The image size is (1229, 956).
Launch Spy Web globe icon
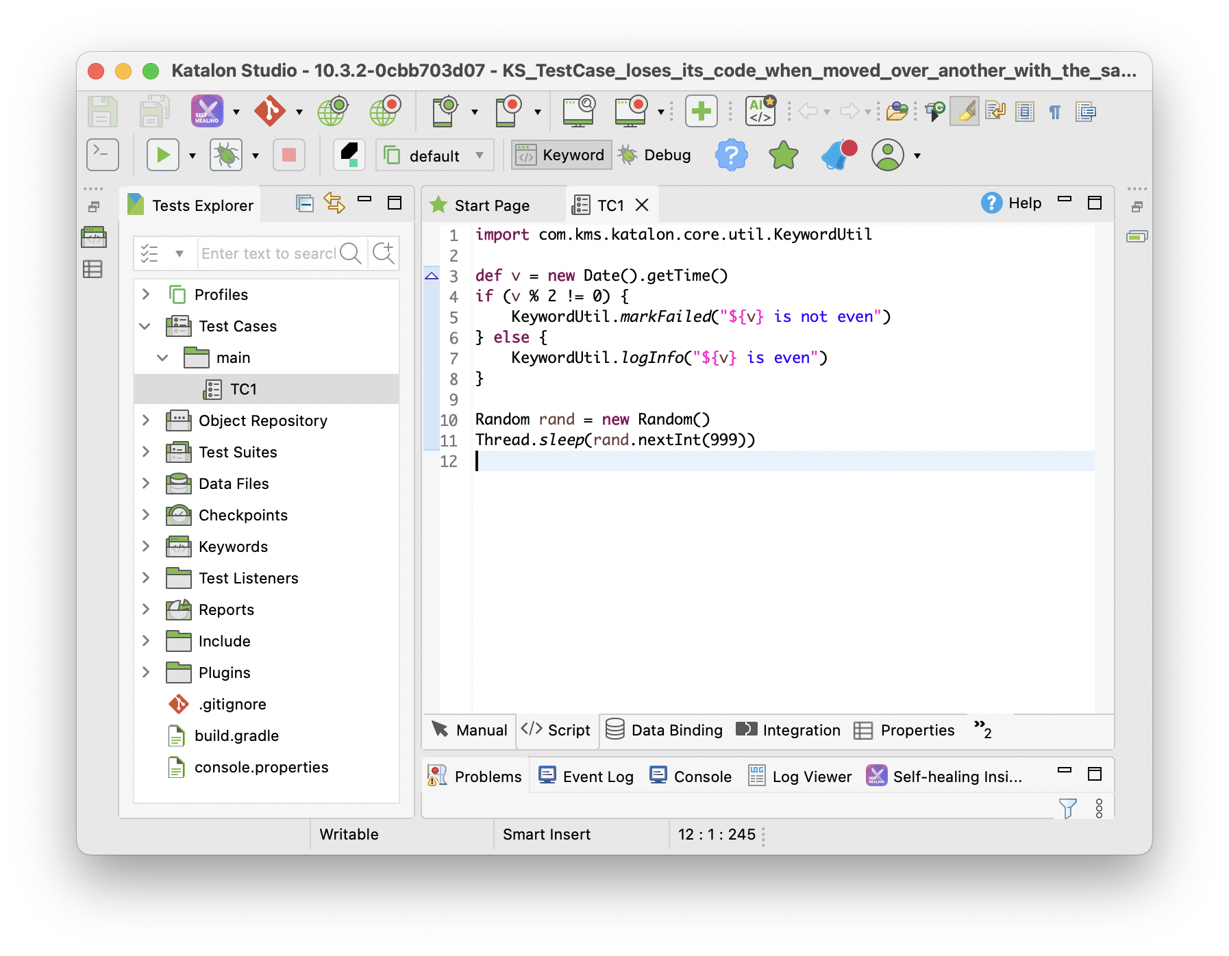pos(333,111)
